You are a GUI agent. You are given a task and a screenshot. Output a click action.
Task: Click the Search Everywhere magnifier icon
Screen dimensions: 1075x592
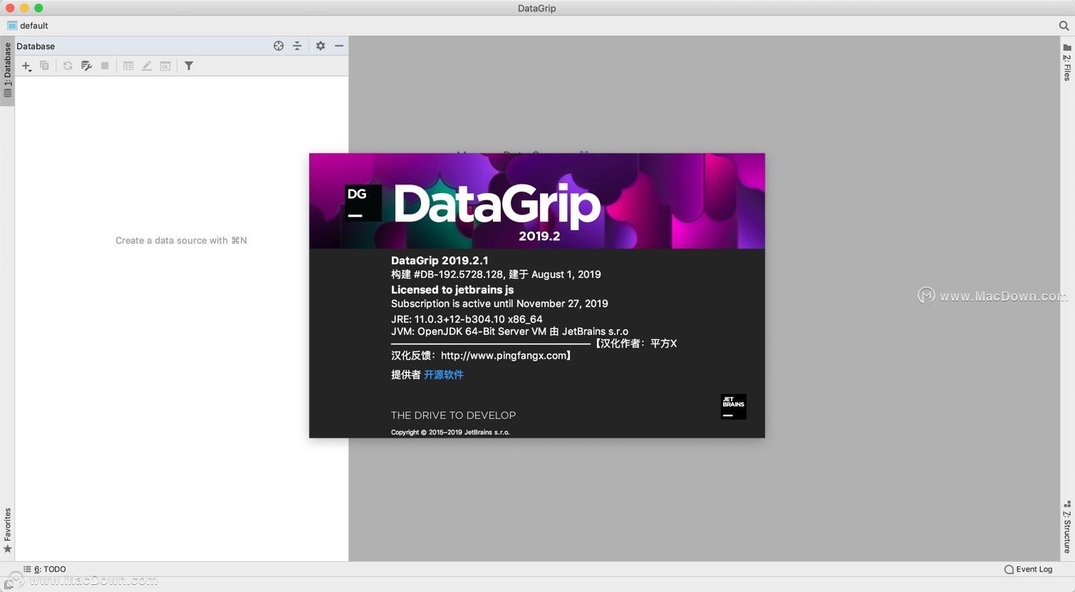click(1064, 26)
